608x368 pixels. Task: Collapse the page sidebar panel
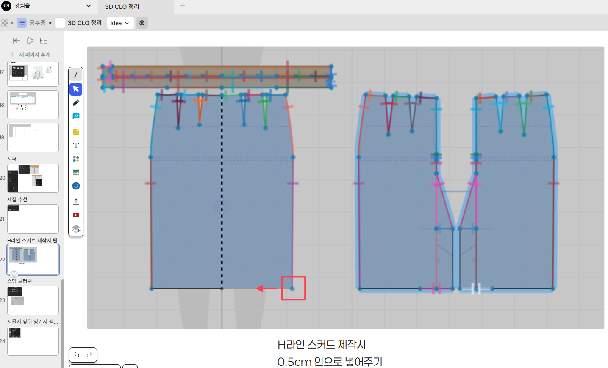[x=17, y=41]
